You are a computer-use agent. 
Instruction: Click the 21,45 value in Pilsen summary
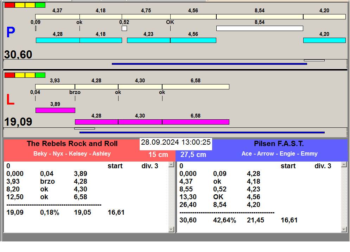point(255,220)
